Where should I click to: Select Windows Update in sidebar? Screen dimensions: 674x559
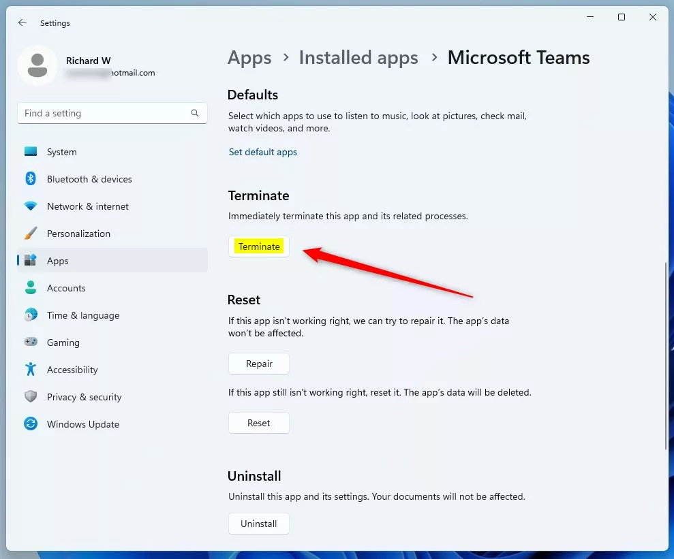pyautogui.click(x=112, y=424)
